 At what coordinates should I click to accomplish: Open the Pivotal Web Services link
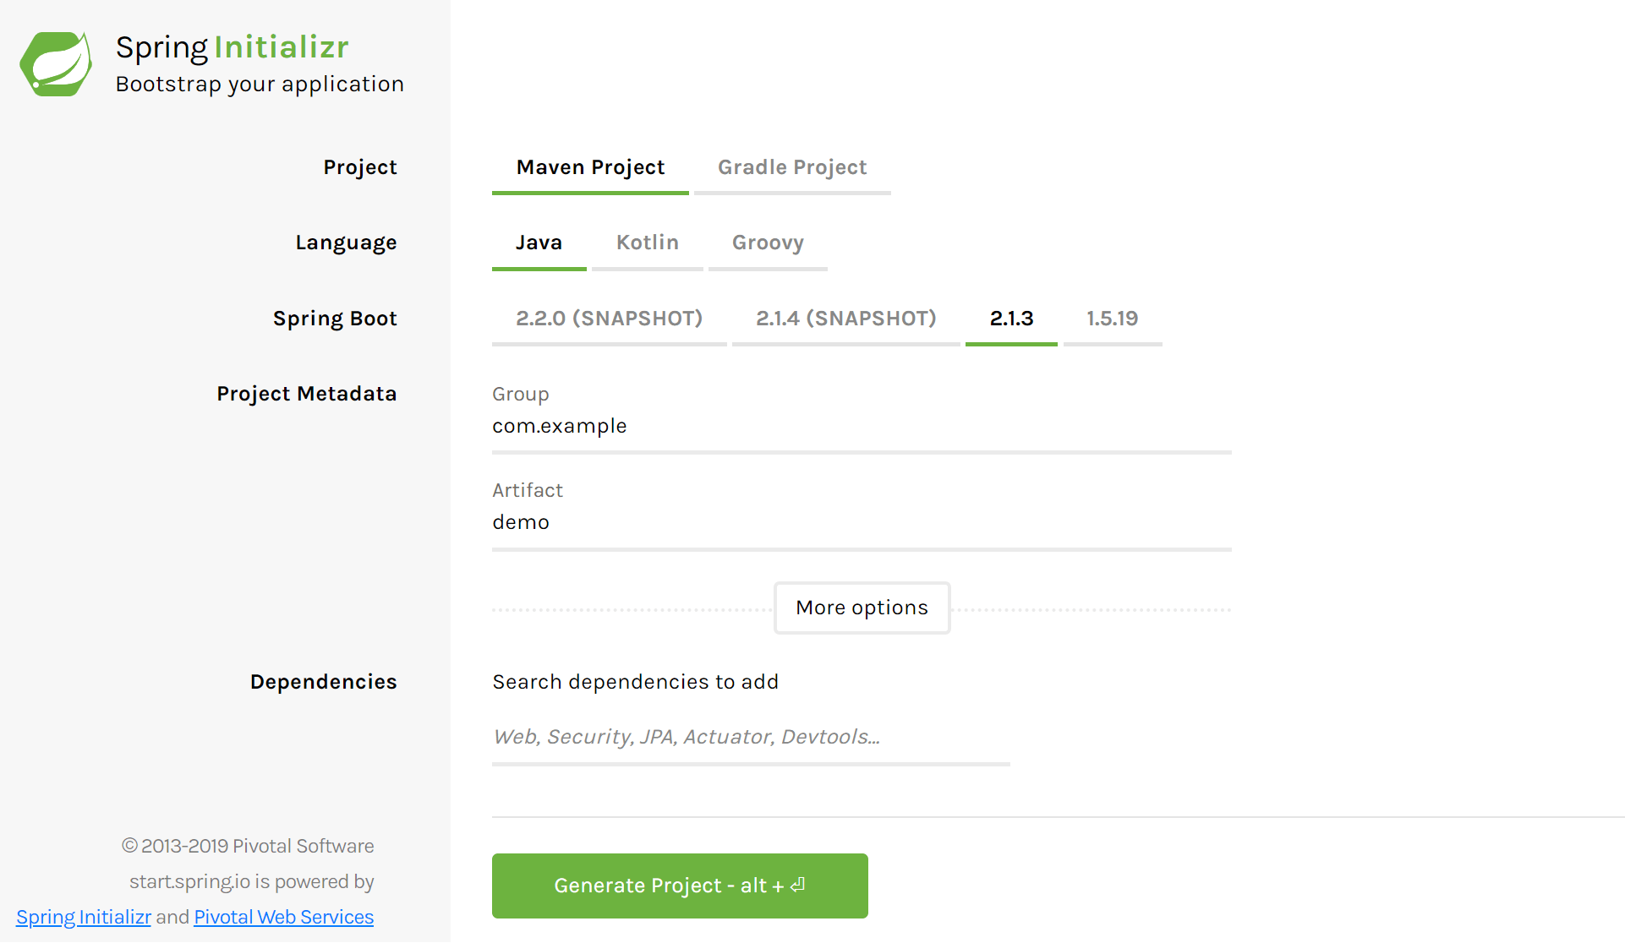(283, 917)
